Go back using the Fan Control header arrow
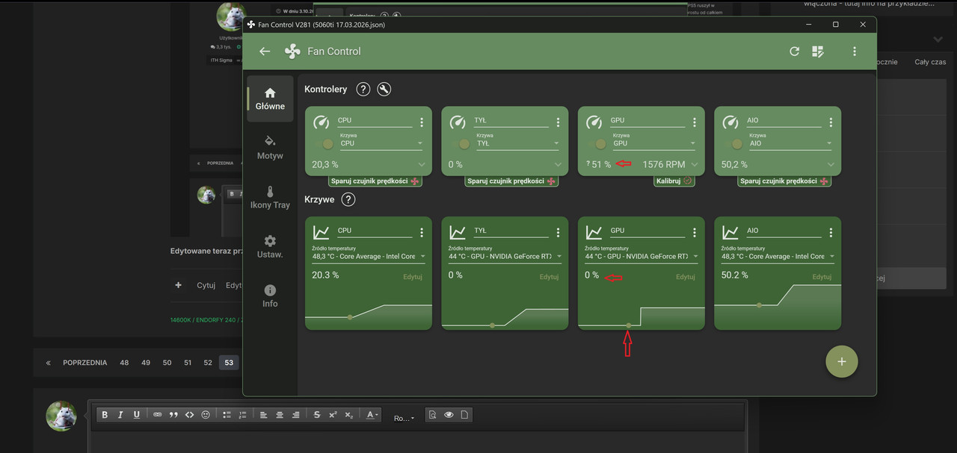The height and width of the screenshot is (453, 957). pos(265,51)
